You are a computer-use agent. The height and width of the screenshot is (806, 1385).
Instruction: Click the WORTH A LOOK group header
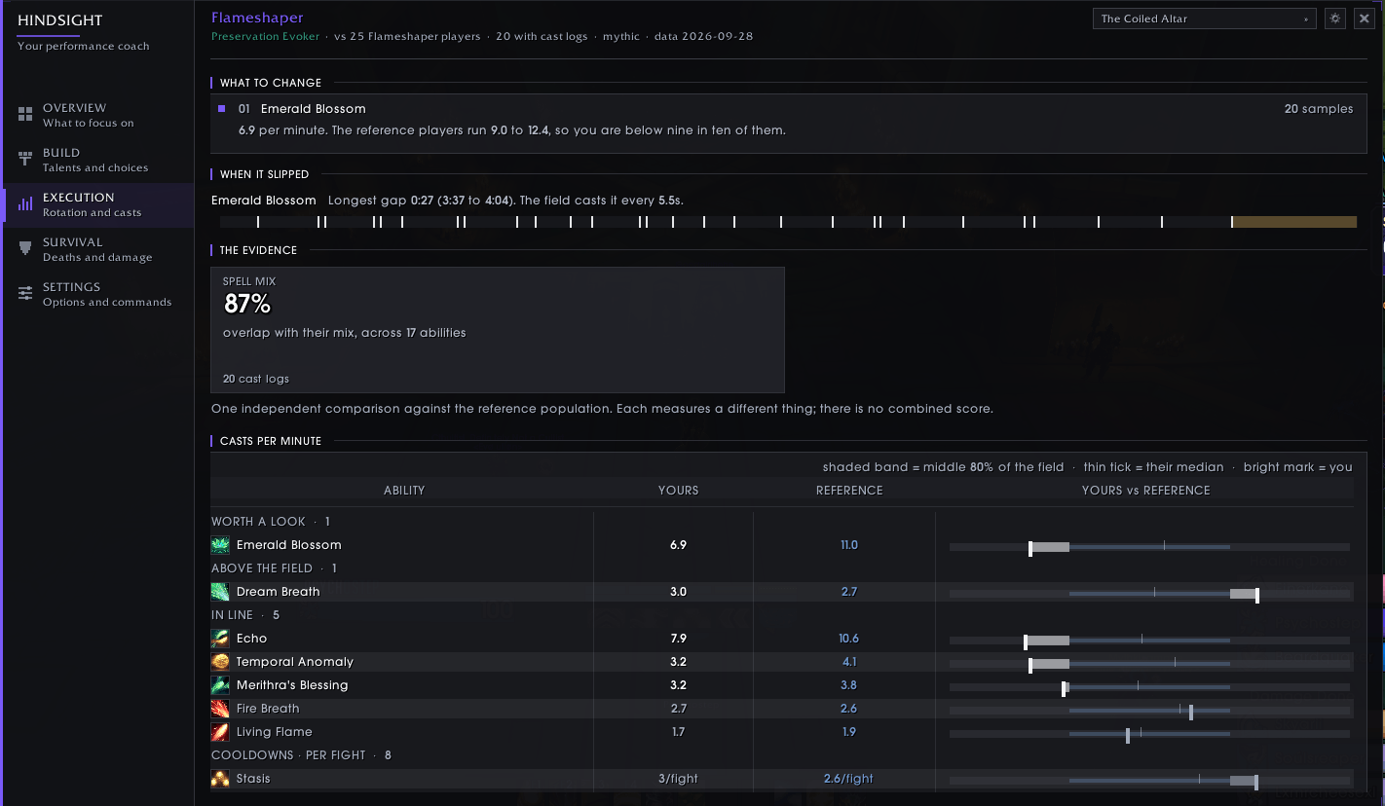click(271, 522)
